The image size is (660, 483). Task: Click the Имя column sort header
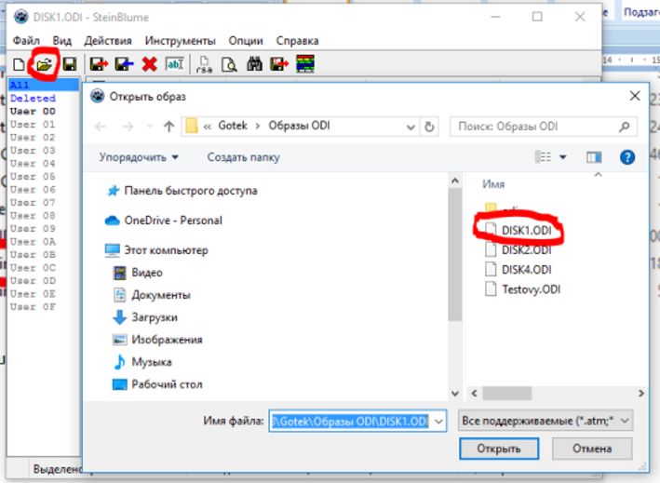pyautogui.click(x=493, y=184)
